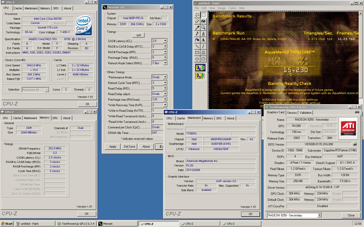Pick the Color Picker eyedropper tool
This screenshot has height=227, width=364.
(x=197, y=27)
